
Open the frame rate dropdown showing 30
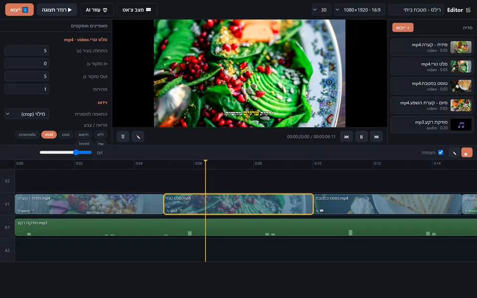(x=321, y=10)
